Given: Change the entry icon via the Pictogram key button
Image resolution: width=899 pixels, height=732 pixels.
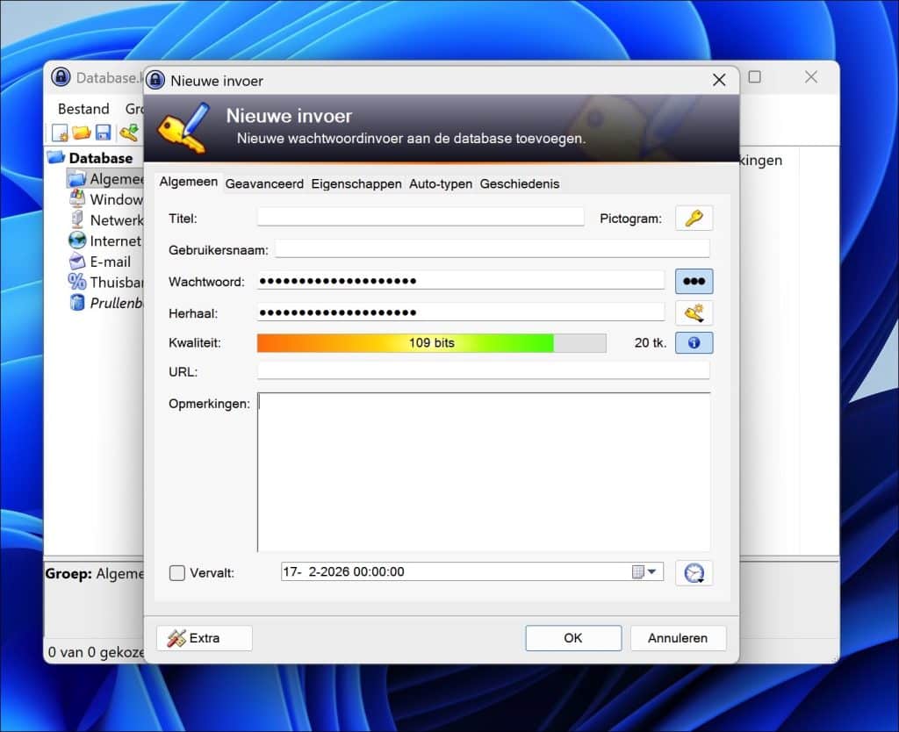Looking at the screenshot, I should pos(694,218).
